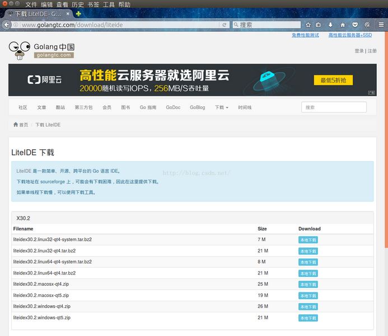The image size is (388, 336).
Task: Click the 免费性能测试 ad link
Action: [x=305, y=35]
